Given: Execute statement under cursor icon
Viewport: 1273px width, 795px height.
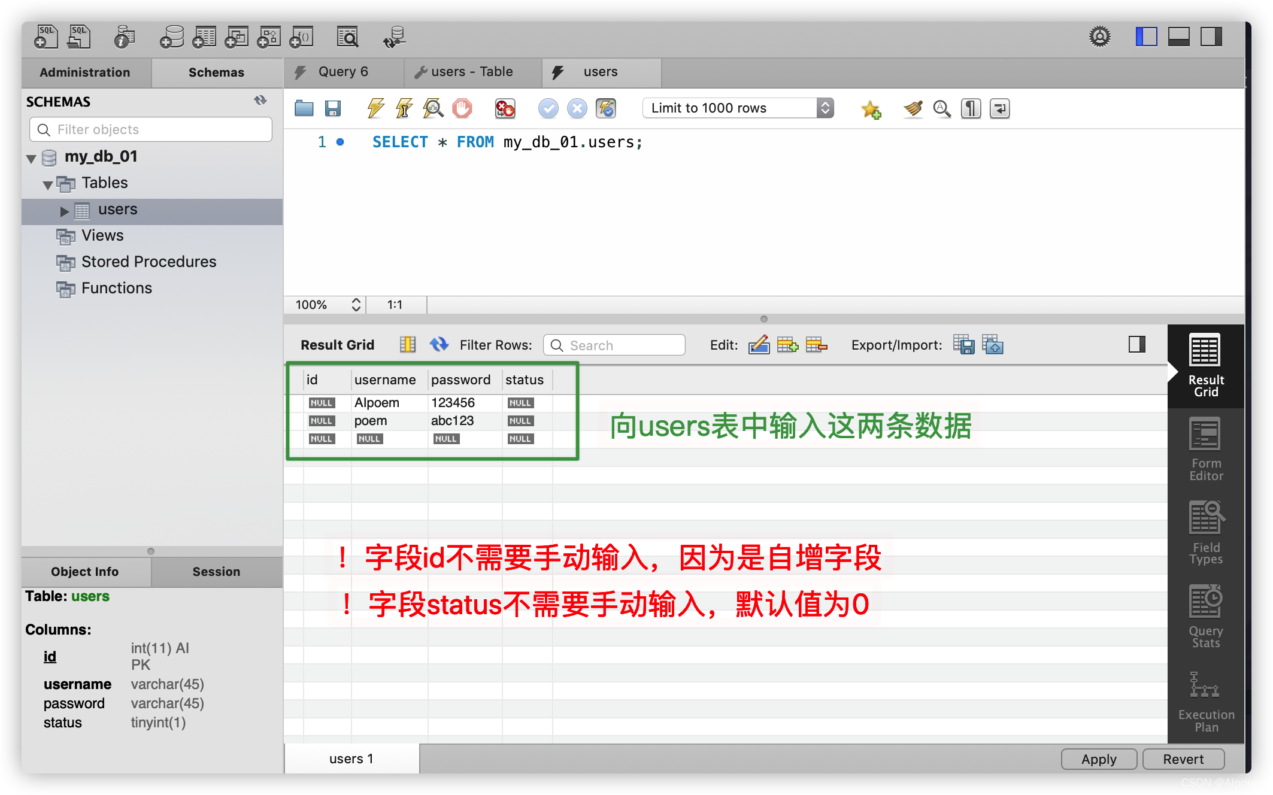Looking at the screenshot, I should 404,108.
